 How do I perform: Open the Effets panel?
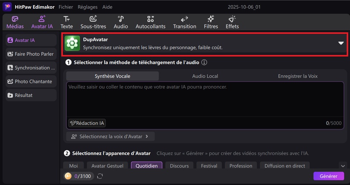point(232,22)
